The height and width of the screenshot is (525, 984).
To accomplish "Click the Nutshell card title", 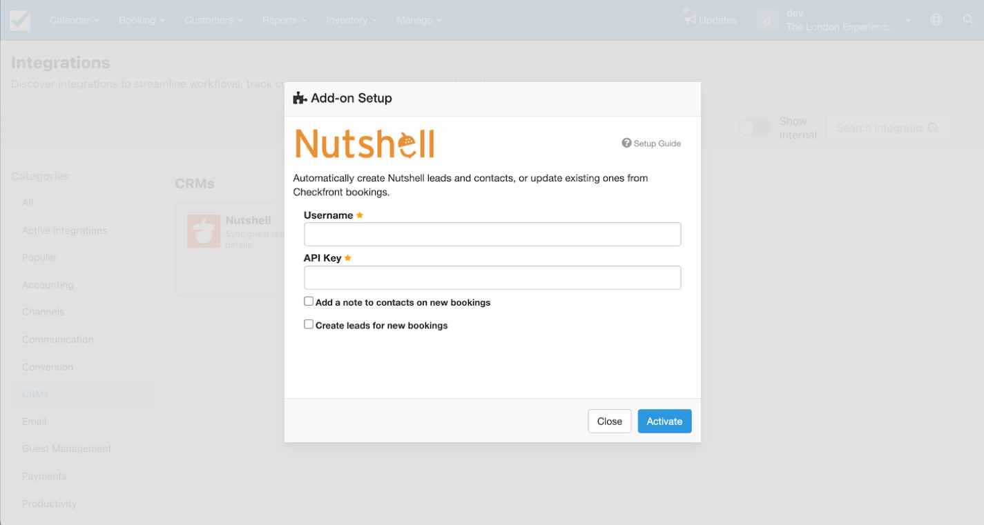I will 248,220.
